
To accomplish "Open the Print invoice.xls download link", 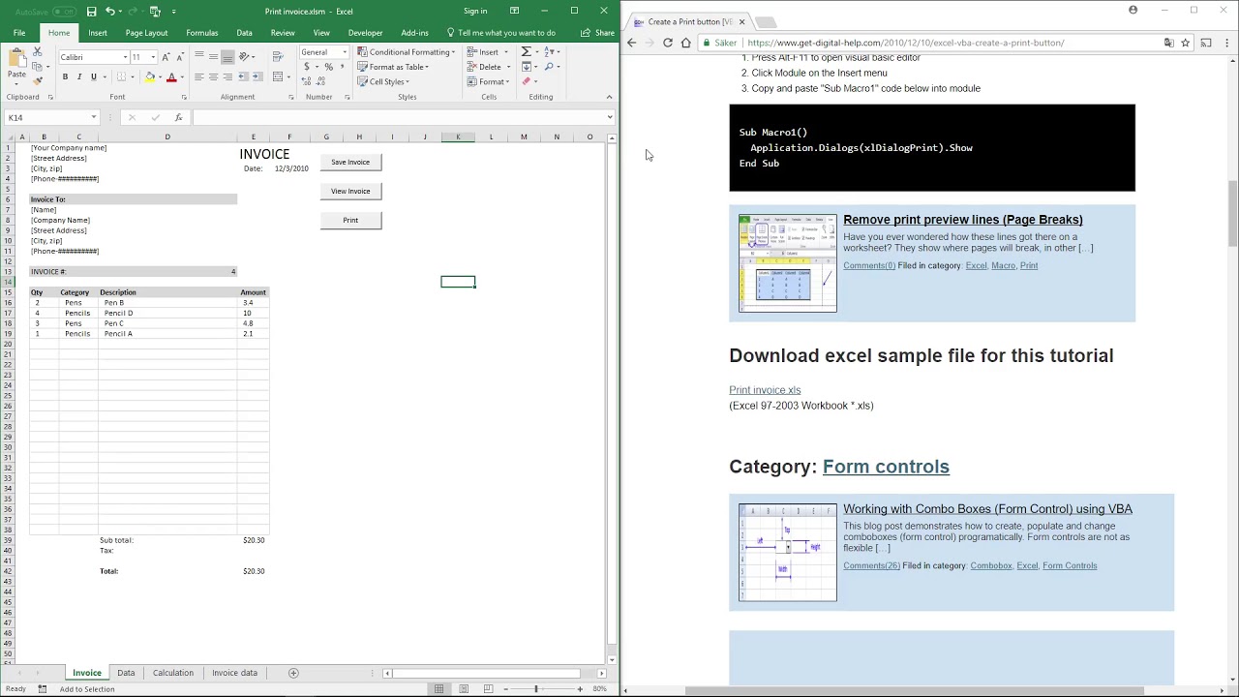I will (x=765, y=390).
